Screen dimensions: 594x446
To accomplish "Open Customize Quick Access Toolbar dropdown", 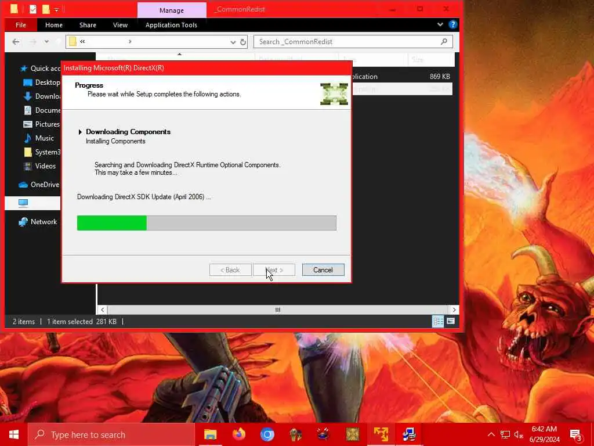I will pos(56,9).
